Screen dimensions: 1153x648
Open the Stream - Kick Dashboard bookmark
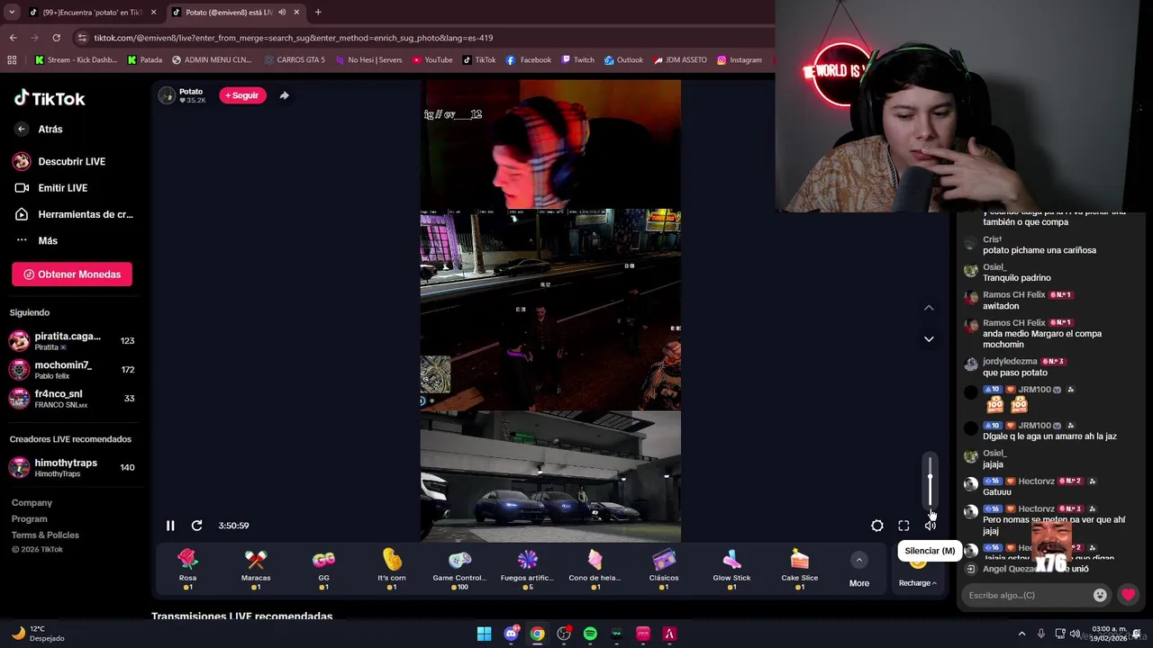(77, 60)
